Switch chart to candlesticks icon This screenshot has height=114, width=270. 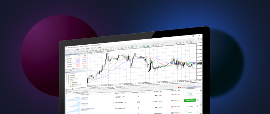pos(119,48)
